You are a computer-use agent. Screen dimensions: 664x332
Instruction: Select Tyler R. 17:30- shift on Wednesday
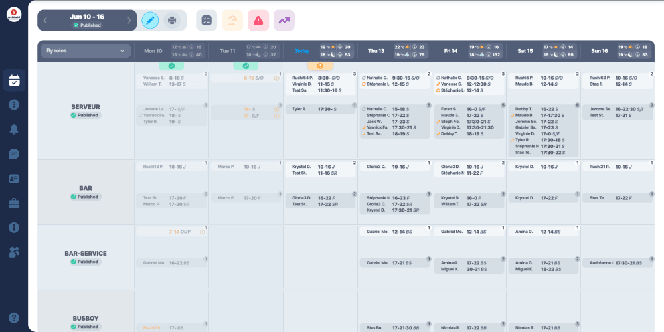[320, 110]
